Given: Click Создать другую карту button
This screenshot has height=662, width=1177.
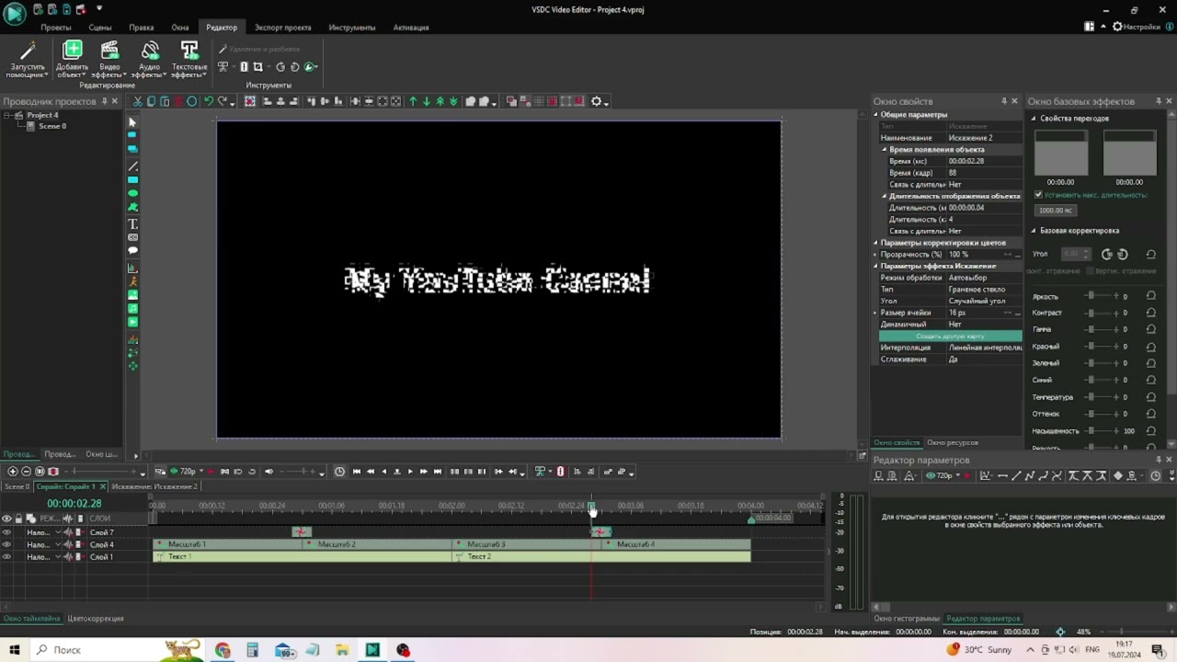Looking at the screenshot, I should [x=950, y=337].
